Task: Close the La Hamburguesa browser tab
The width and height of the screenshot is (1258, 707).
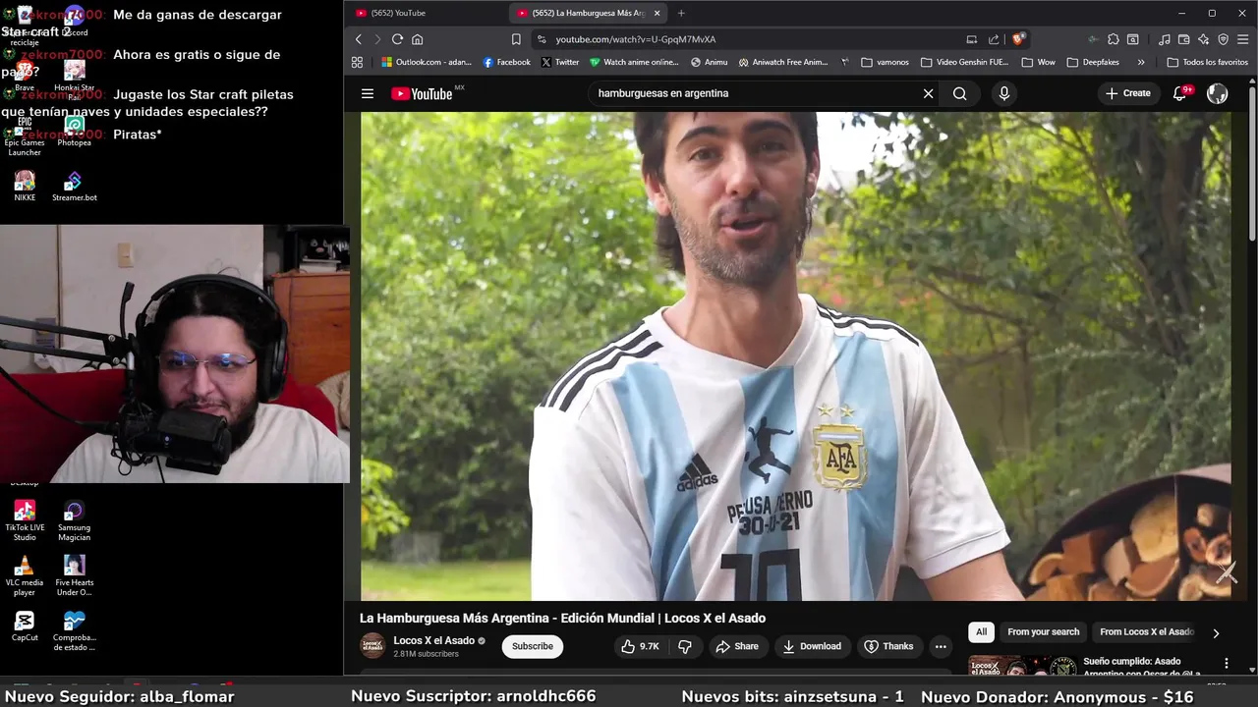Action: (x=657, y=13)
